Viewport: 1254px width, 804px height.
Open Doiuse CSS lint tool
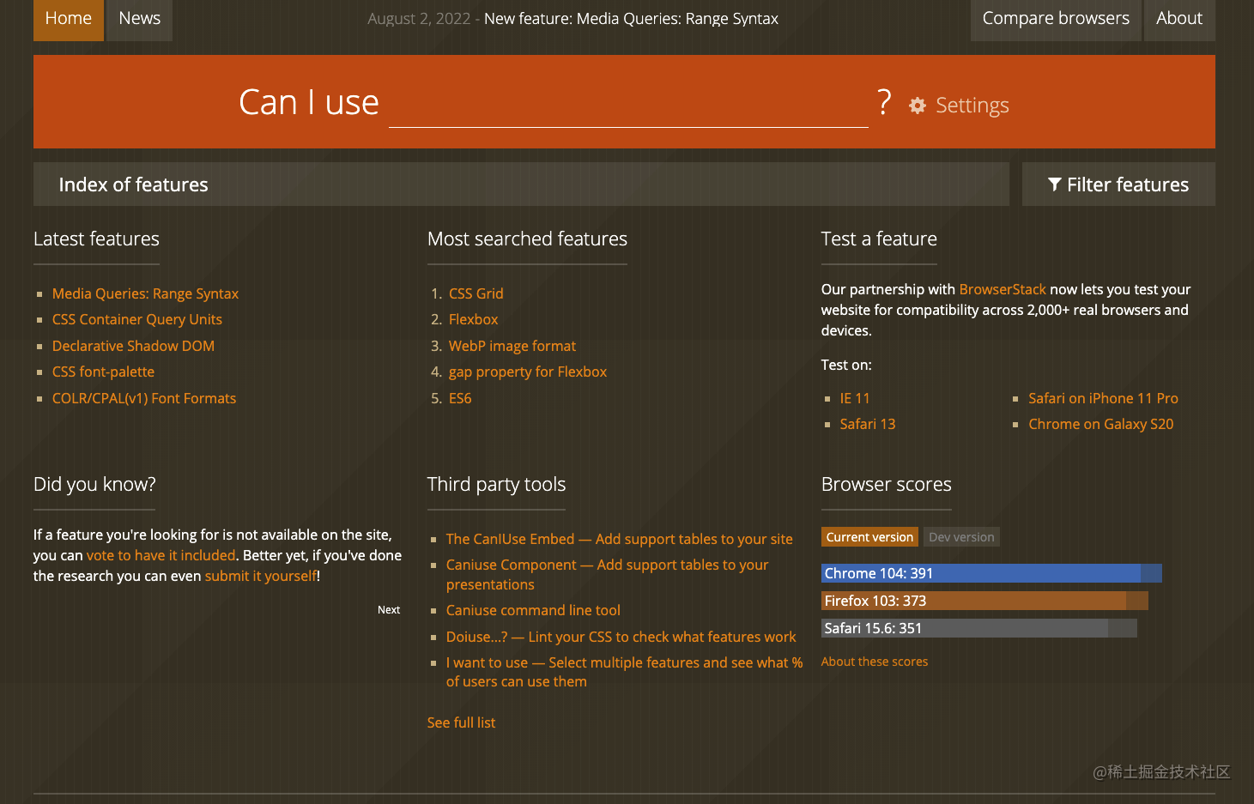click(621, 637)
